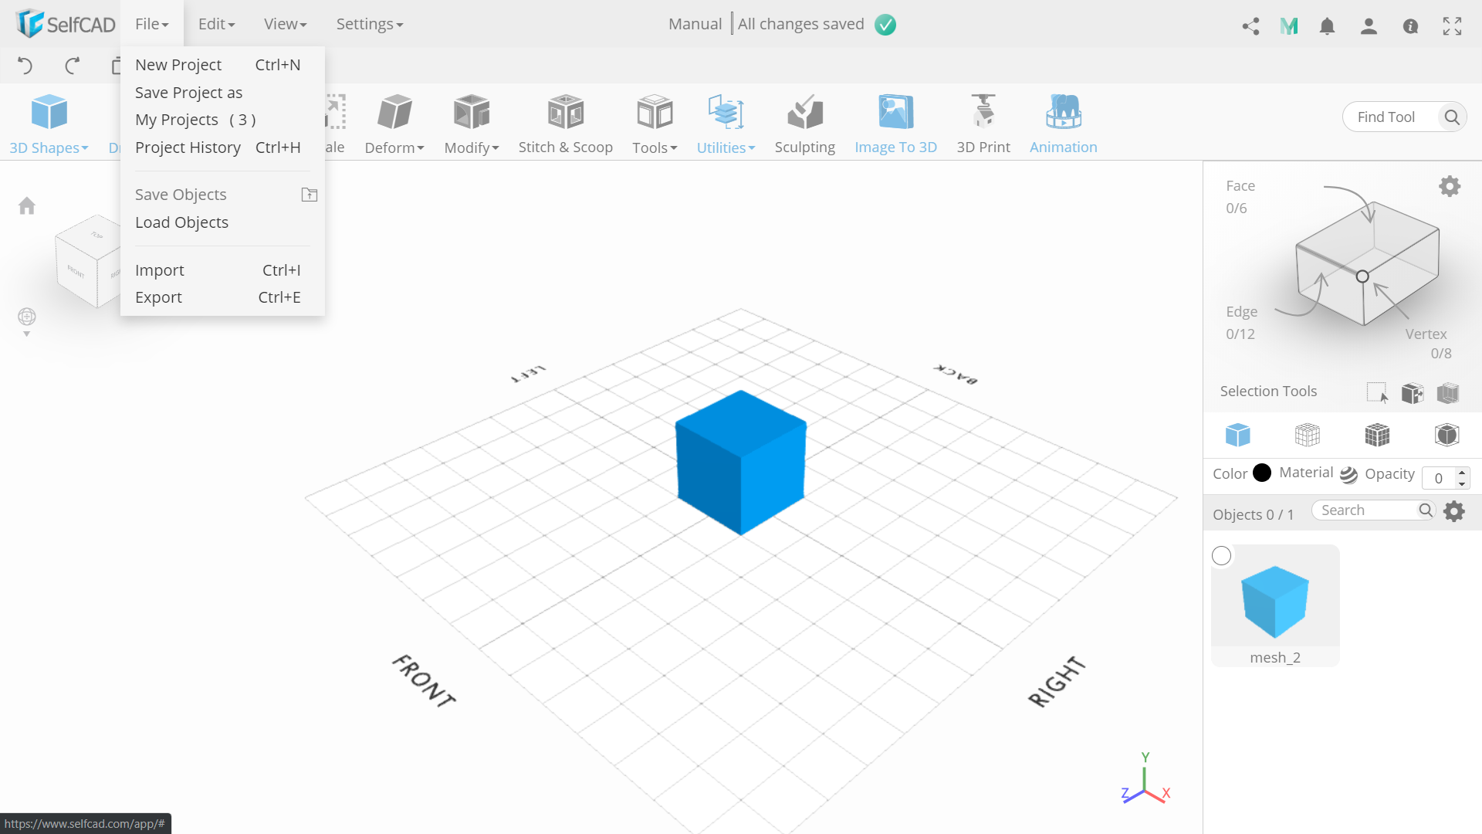Click Load Objects in menu
The height and width of the screenshot is (834, 1482).
point(181,222)
